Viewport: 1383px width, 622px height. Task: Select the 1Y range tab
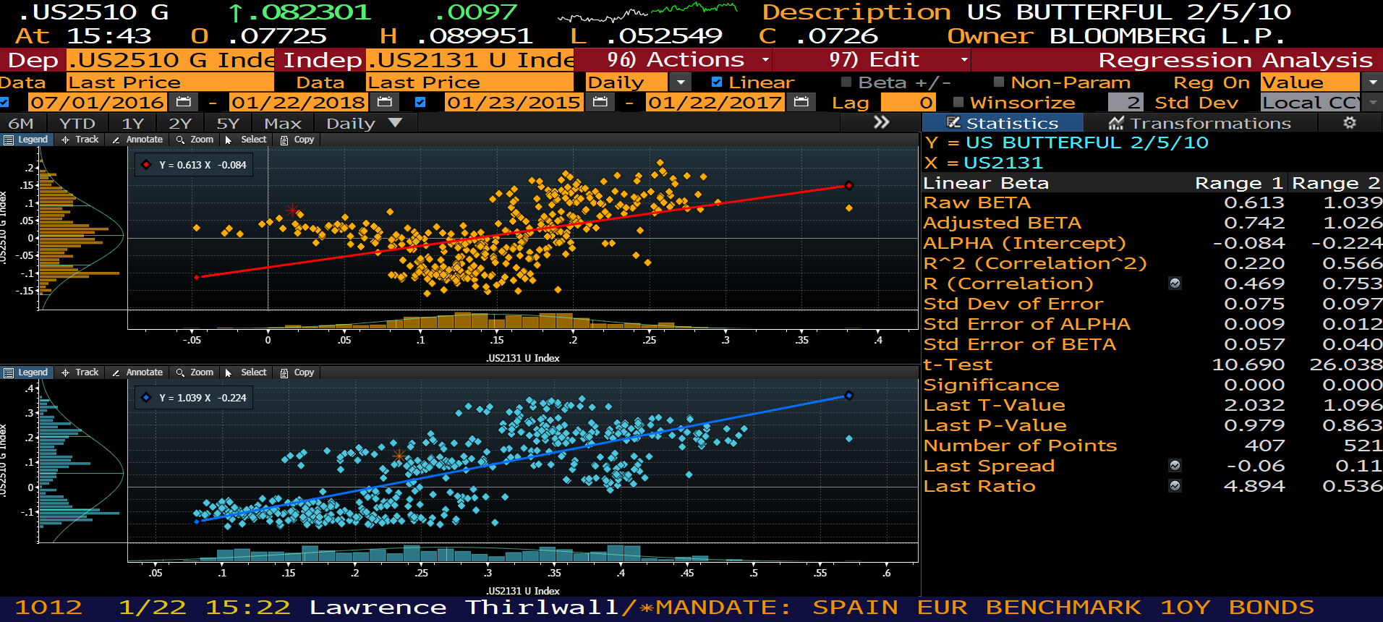click(x=132, y=123)
